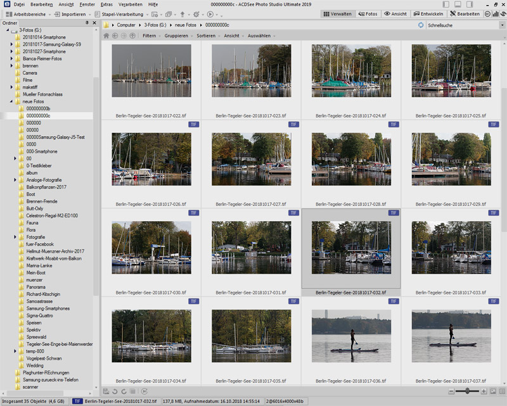Click the refresh icon beside Schnellsuche

[421, 25]
